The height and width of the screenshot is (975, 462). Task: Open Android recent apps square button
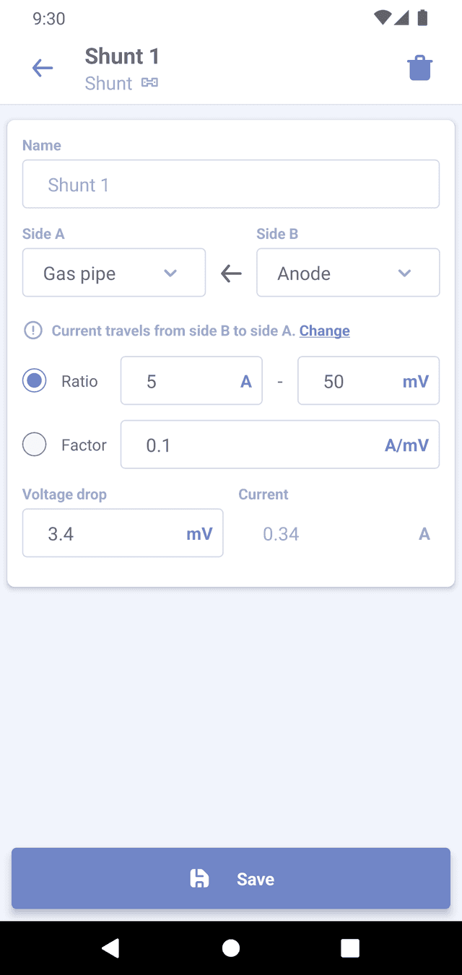pyautogui.click(x=350, y=948)
